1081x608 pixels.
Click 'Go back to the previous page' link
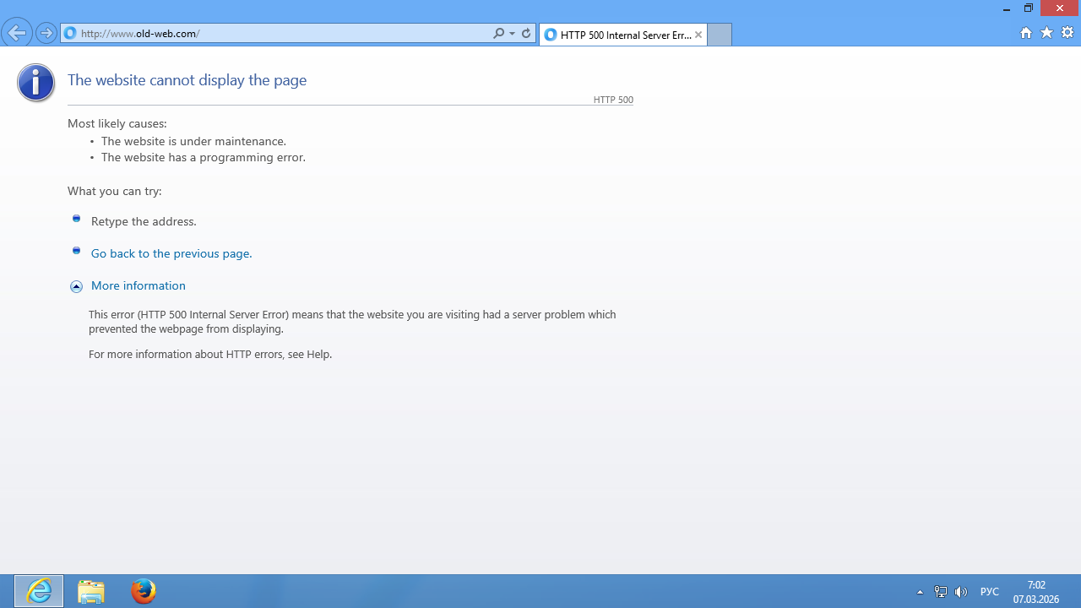[171, 253]
